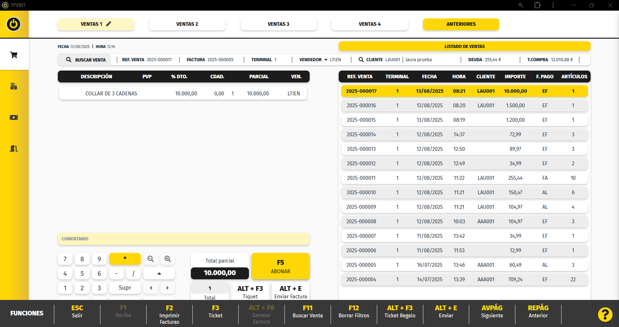Open the cash banknote section
619x327 pixels.
(14, 118)
